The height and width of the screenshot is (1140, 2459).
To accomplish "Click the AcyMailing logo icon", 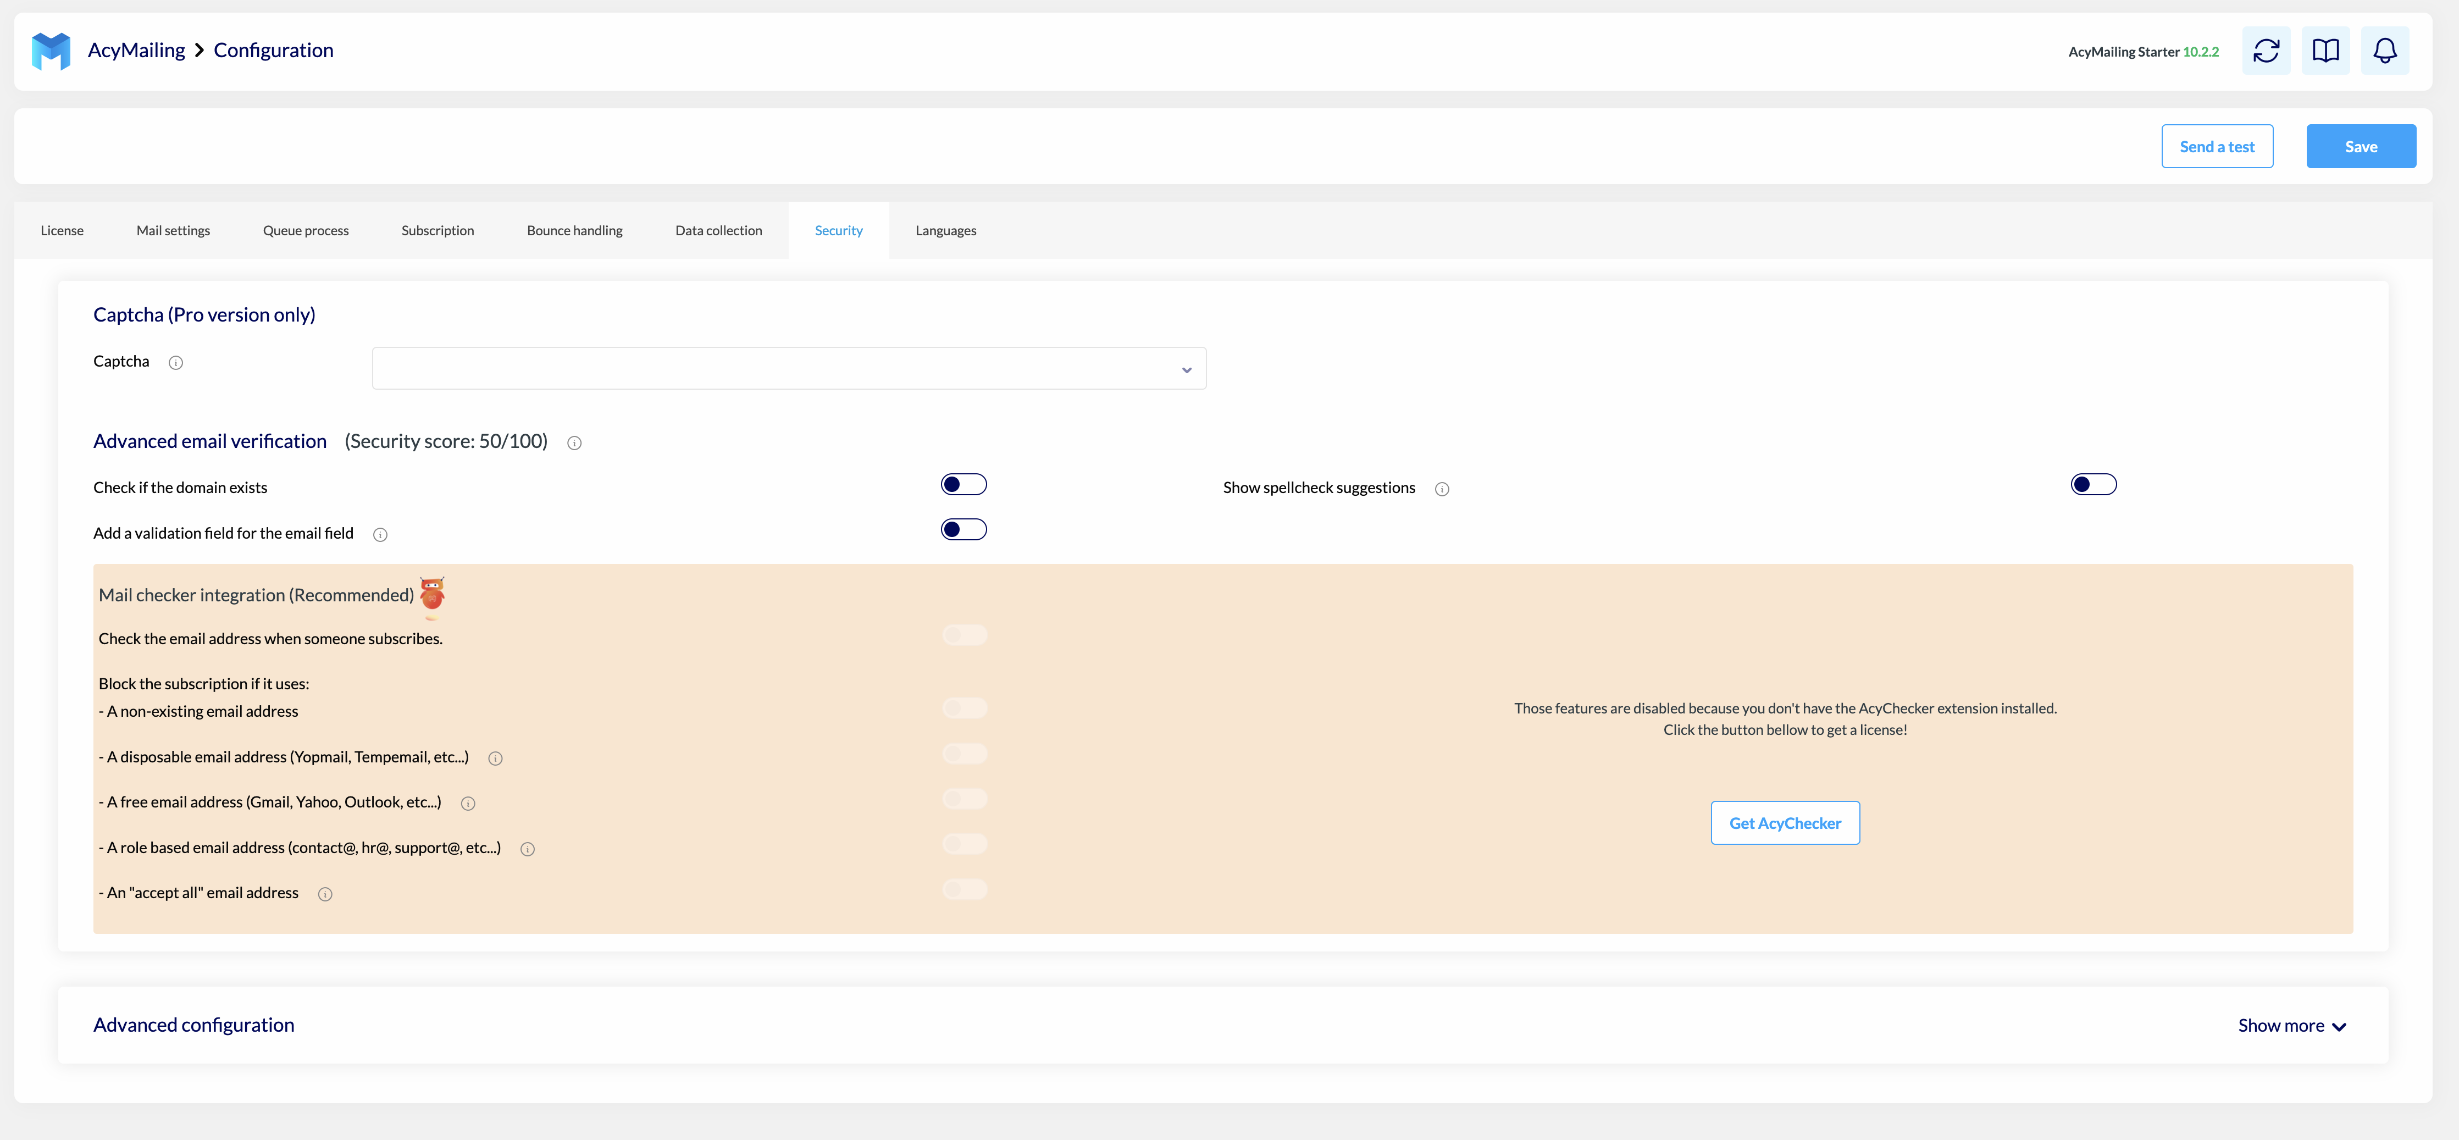I will click(x=51, y=51).
